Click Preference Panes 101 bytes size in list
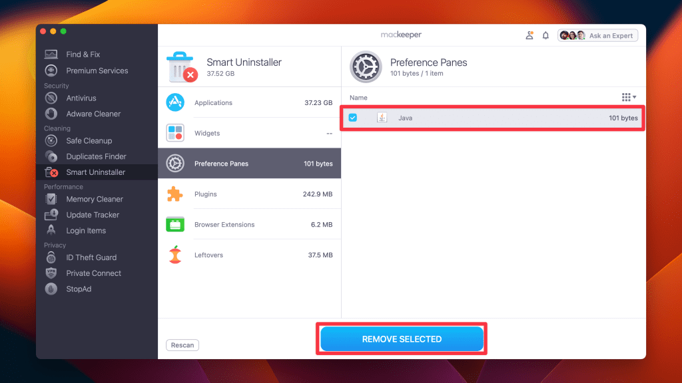Screen dimensions: 682x383 (318, 164)
